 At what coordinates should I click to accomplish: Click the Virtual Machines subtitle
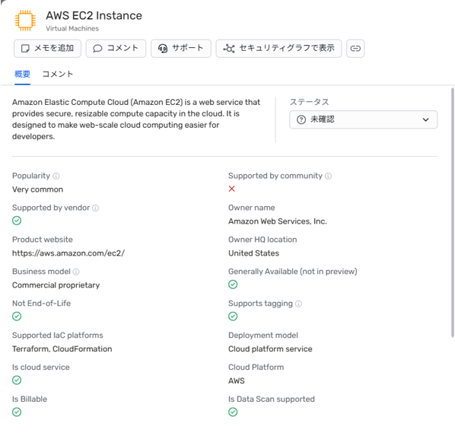pyautogui.click(x=72, y=28)
